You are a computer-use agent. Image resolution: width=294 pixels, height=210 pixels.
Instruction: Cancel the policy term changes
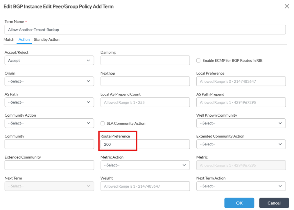274,203
